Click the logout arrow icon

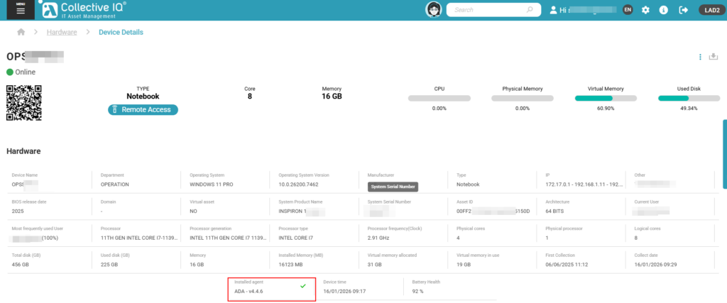[x=683, y=10]
